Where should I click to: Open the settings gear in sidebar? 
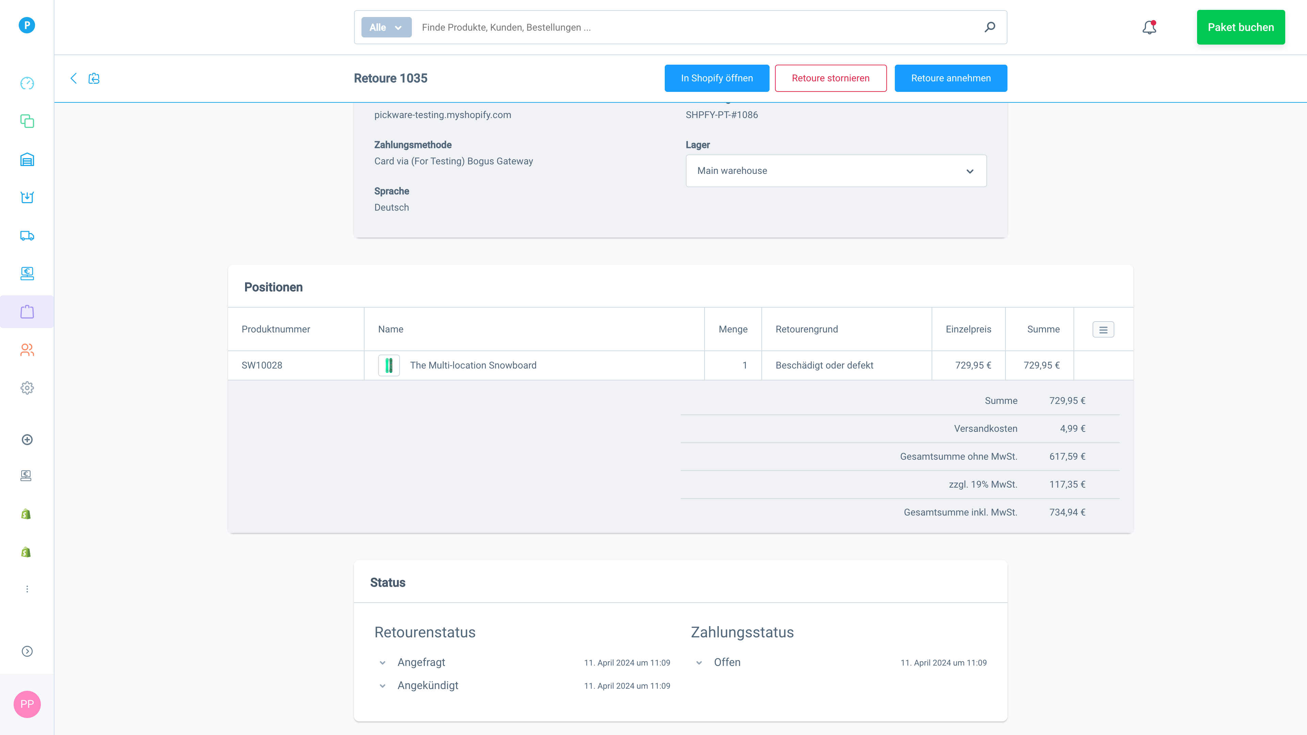(x=27, y=388)
